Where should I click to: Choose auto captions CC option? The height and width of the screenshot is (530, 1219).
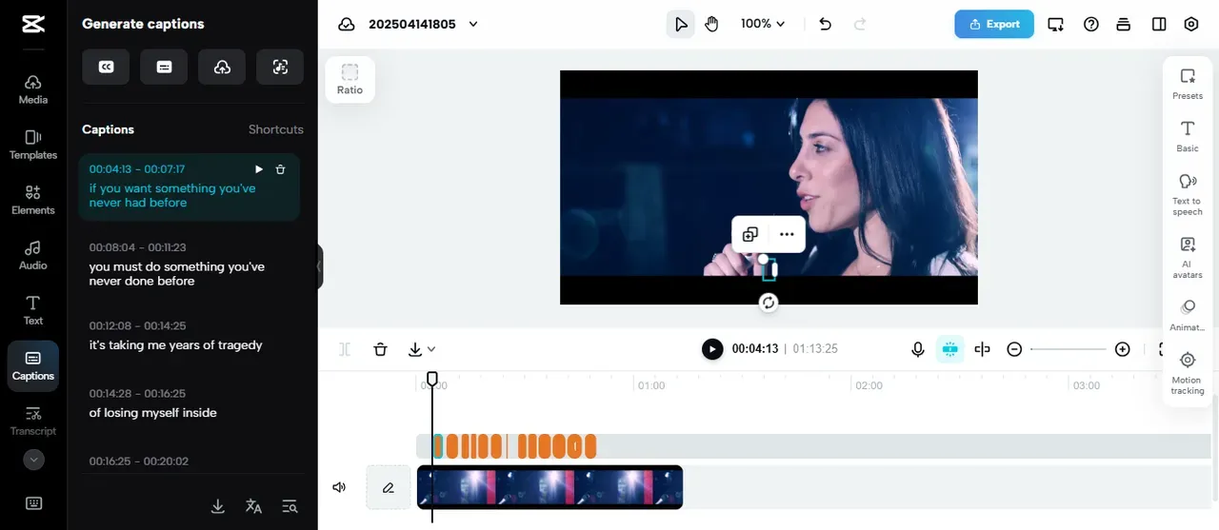point(106,67)
